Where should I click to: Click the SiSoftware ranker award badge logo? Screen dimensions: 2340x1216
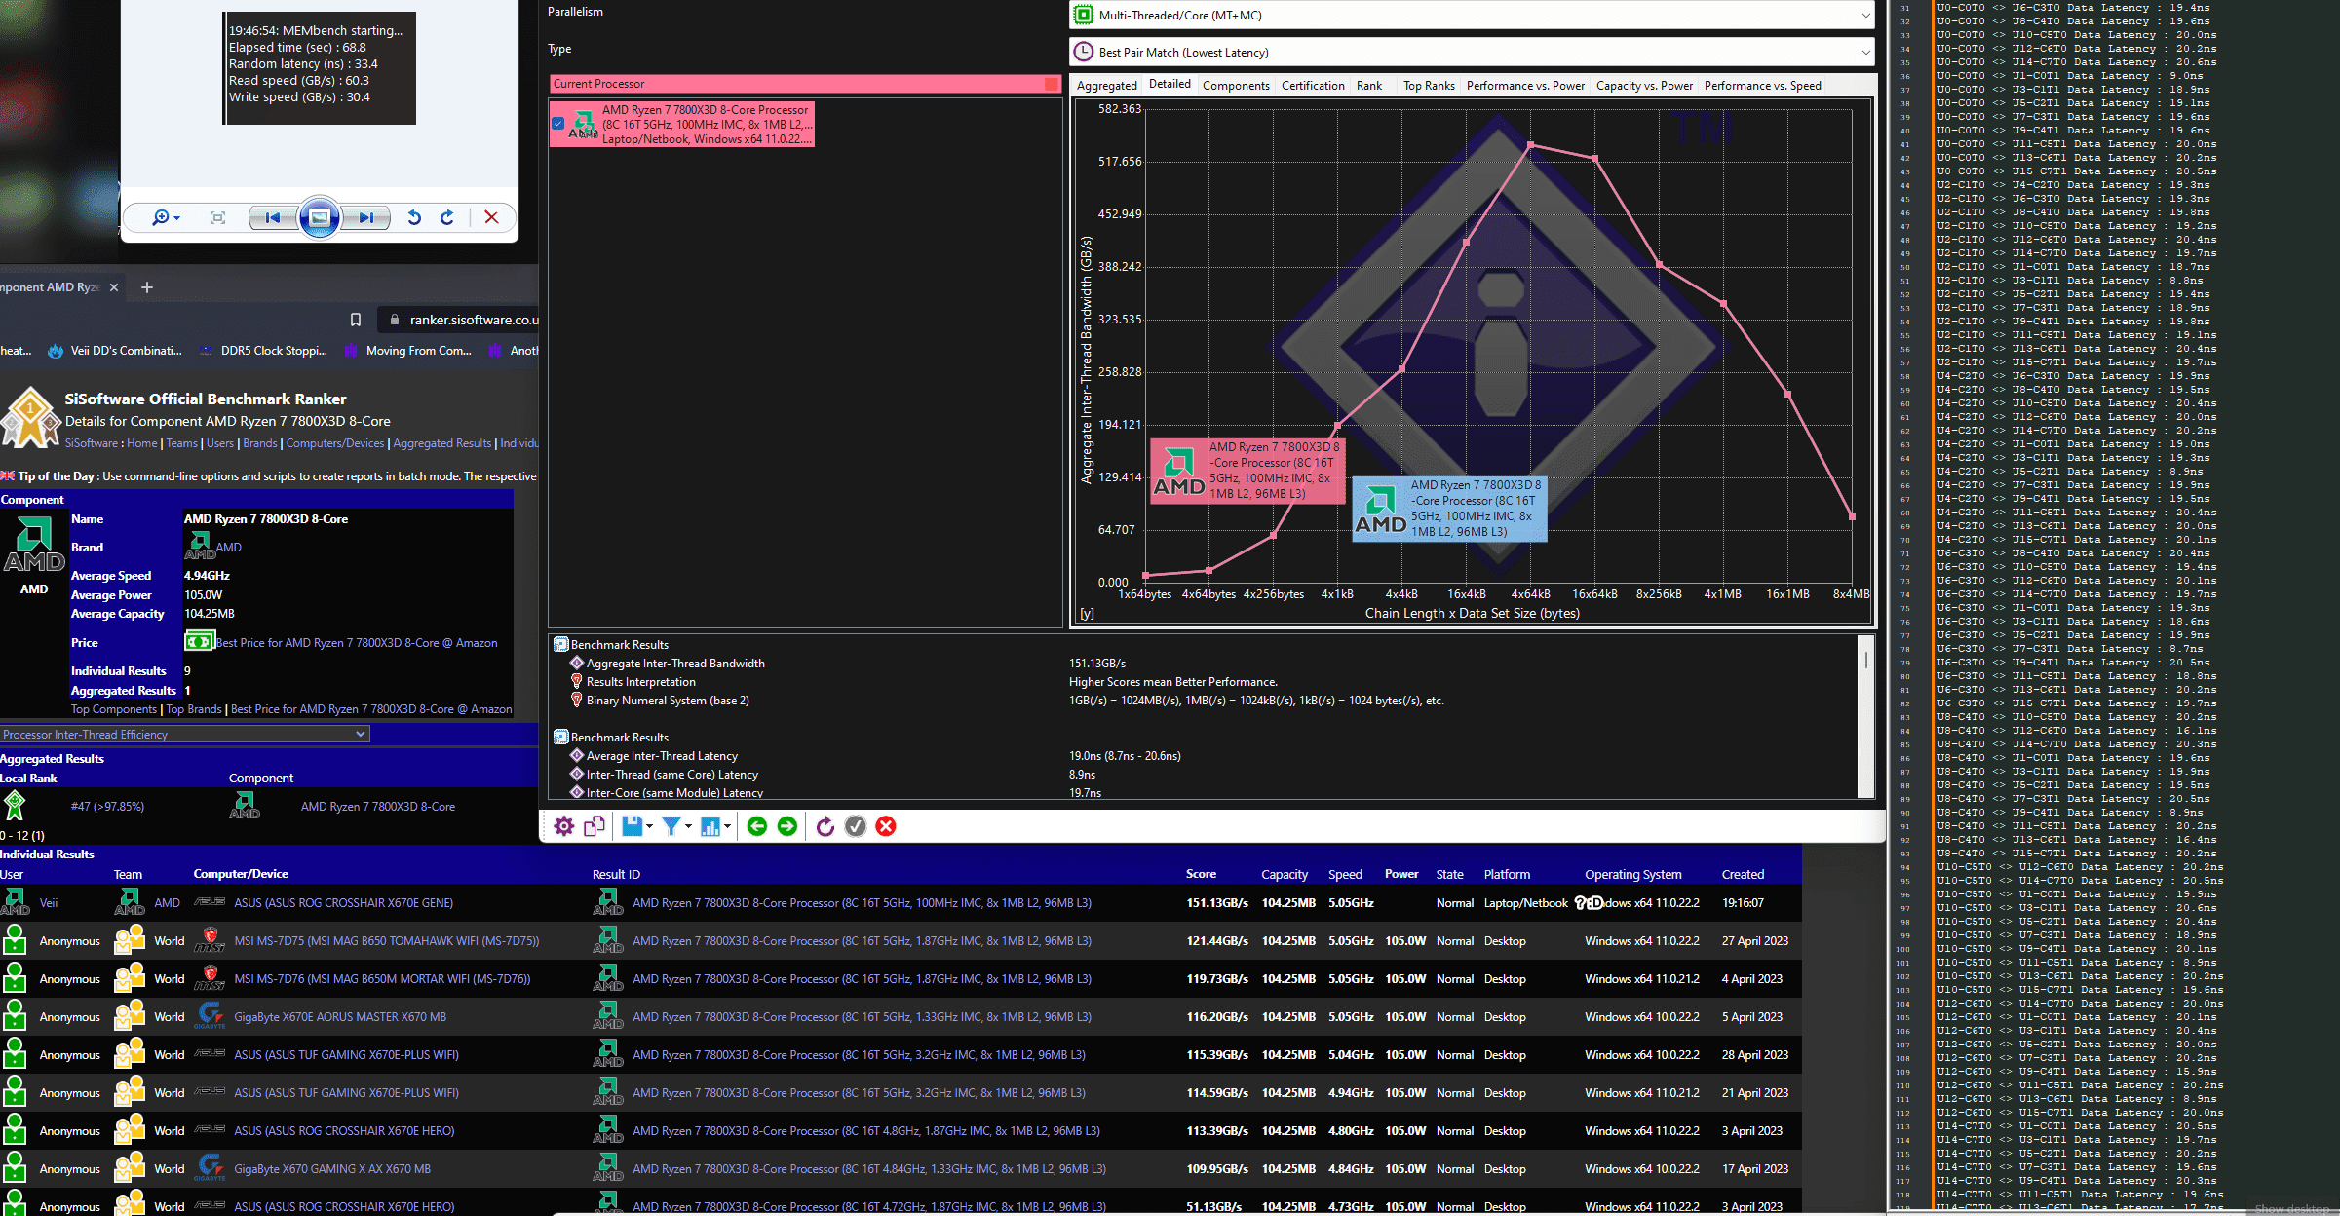[x=30, y=417]
